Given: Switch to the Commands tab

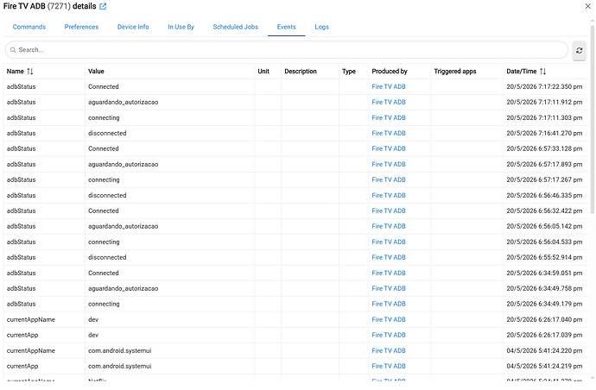Looking at the screenshot, I should coord(29,27).
